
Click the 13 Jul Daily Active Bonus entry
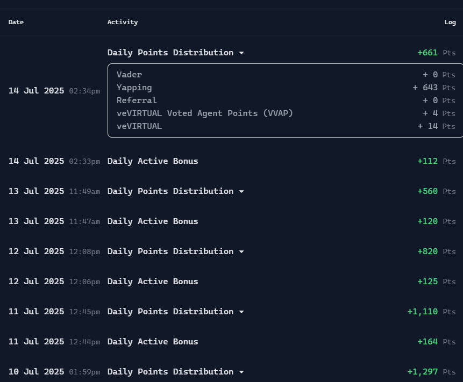point(153,221)
